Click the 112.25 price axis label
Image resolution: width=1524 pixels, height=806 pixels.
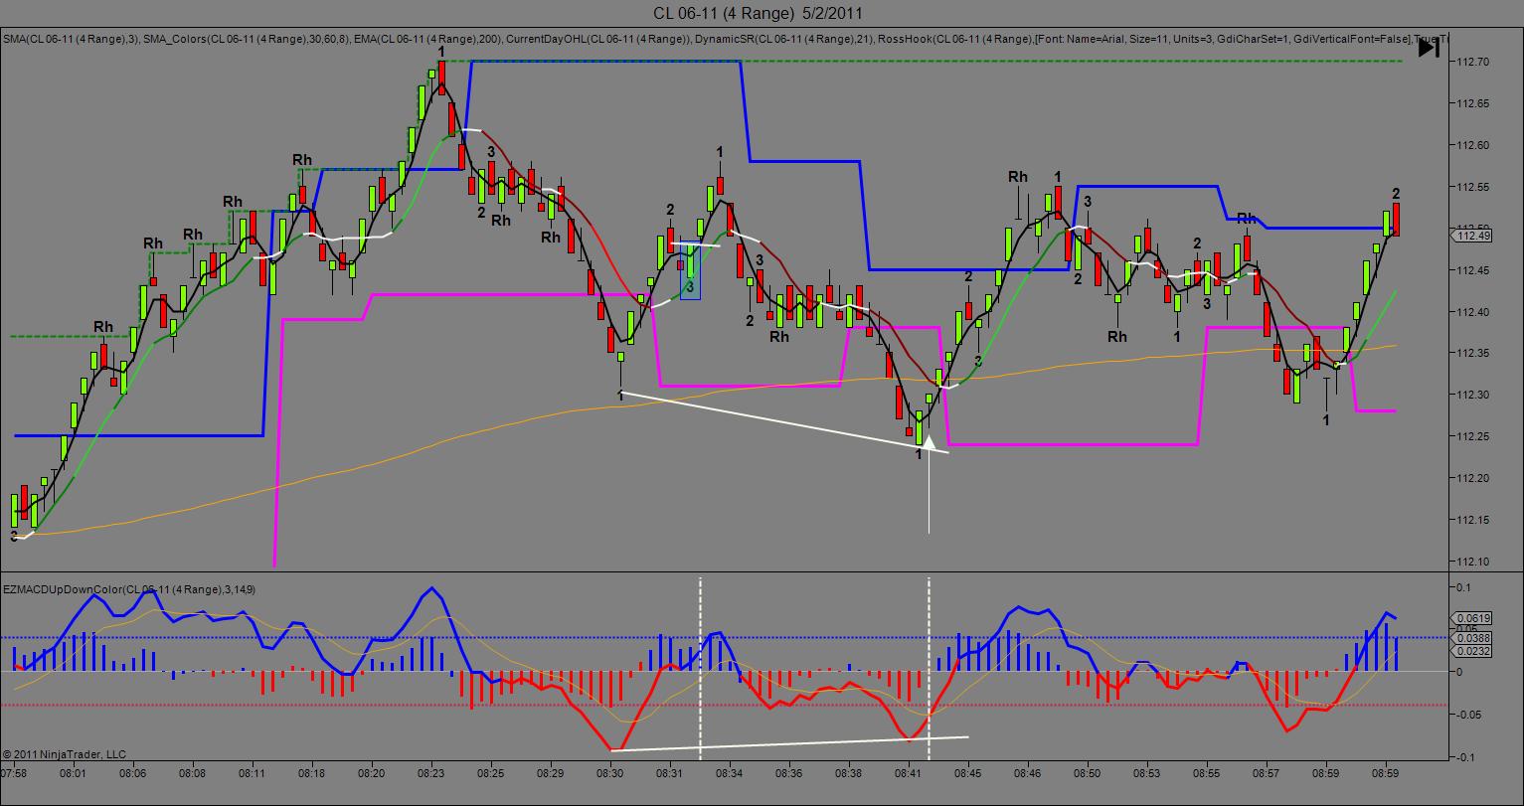(1472, 437)
